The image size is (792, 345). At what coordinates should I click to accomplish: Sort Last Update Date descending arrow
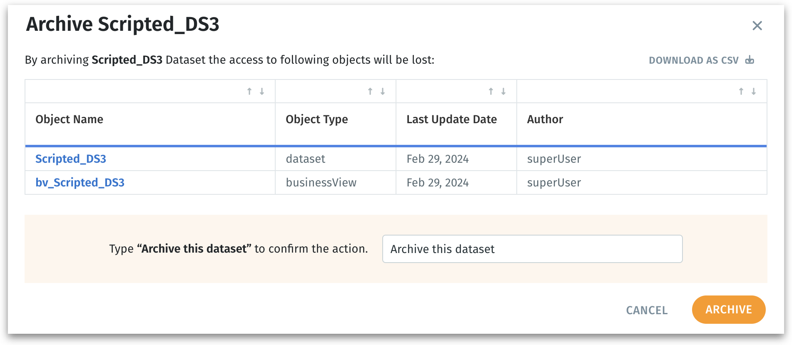click(x=503, y=91)
